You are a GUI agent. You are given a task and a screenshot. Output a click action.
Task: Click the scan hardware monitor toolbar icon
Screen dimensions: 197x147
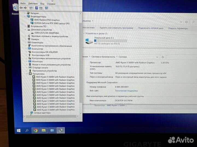[x=47, y=8]
